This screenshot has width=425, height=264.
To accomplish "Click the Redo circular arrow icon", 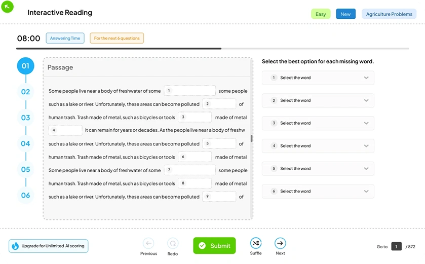I will pyautogui.click(x=173, y=243).
